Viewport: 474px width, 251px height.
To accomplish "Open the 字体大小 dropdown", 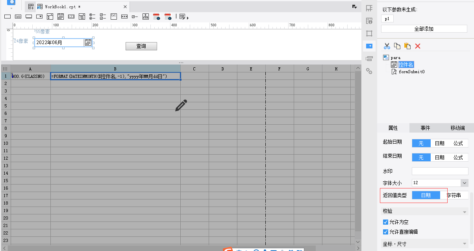I will point(464,183).
